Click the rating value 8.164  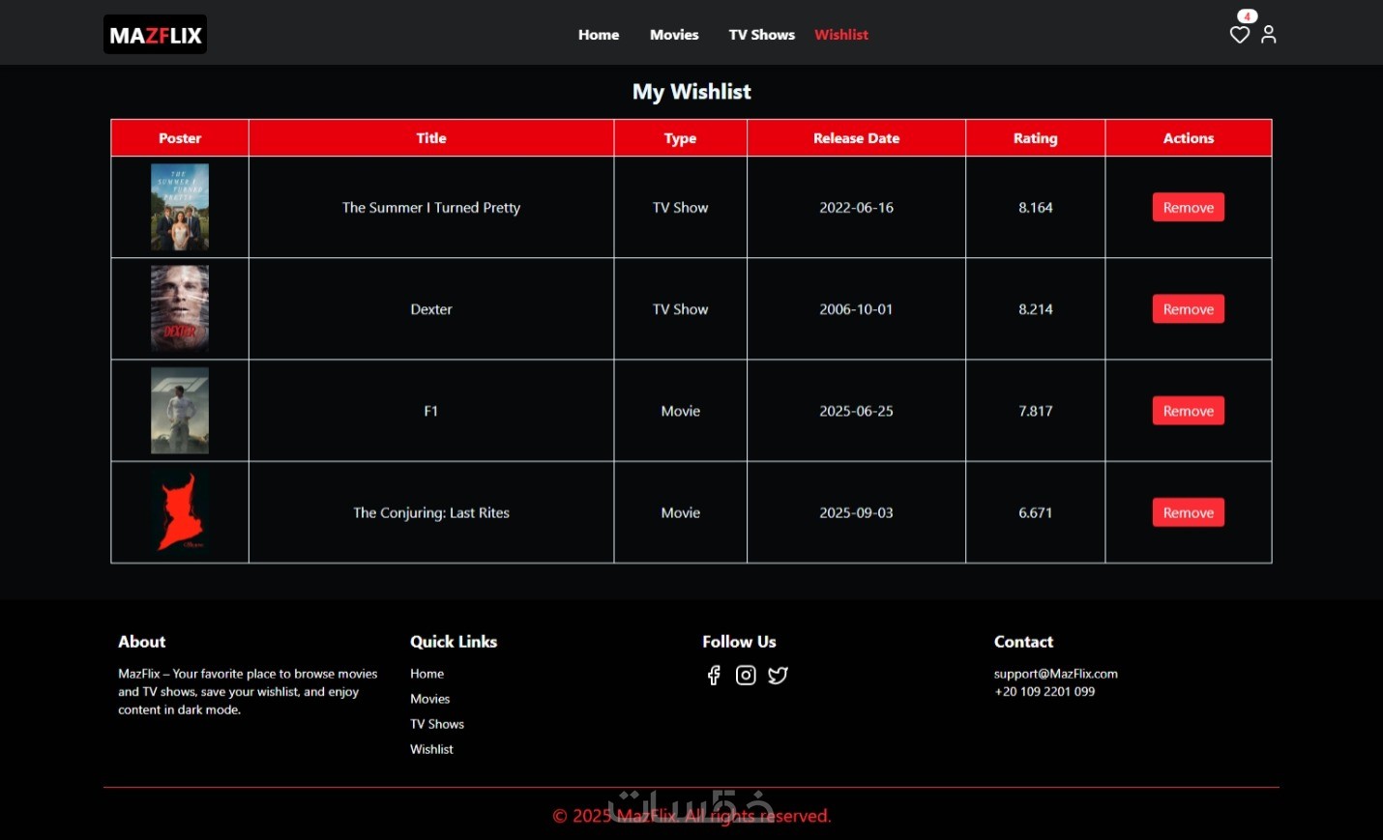point(1035,208)
